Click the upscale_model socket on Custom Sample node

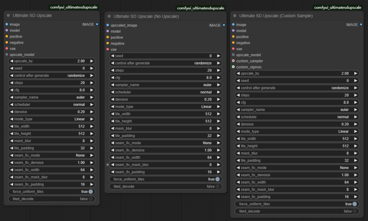(233, 55)
